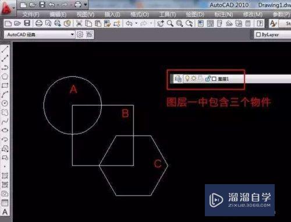This screenshot has width=291, height=222.
Task: Open the ByLayer color control dropdown
Action: click(273, 34)
